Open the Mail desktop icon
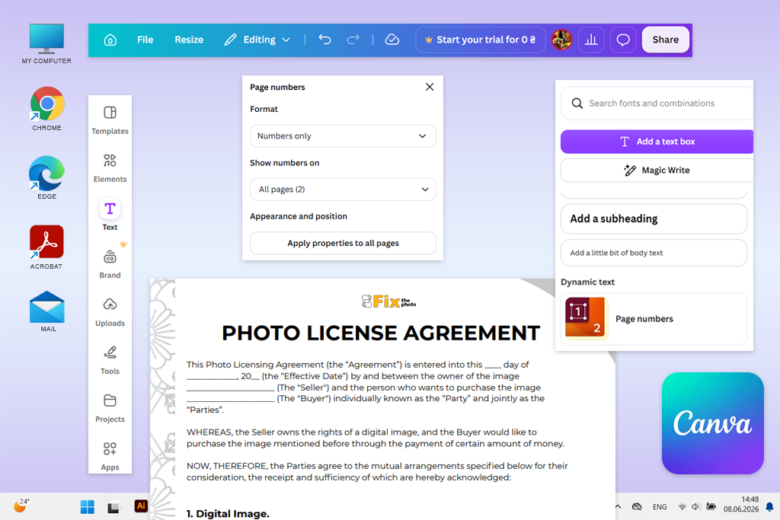 pyautogui.click(x=46, y=311)
